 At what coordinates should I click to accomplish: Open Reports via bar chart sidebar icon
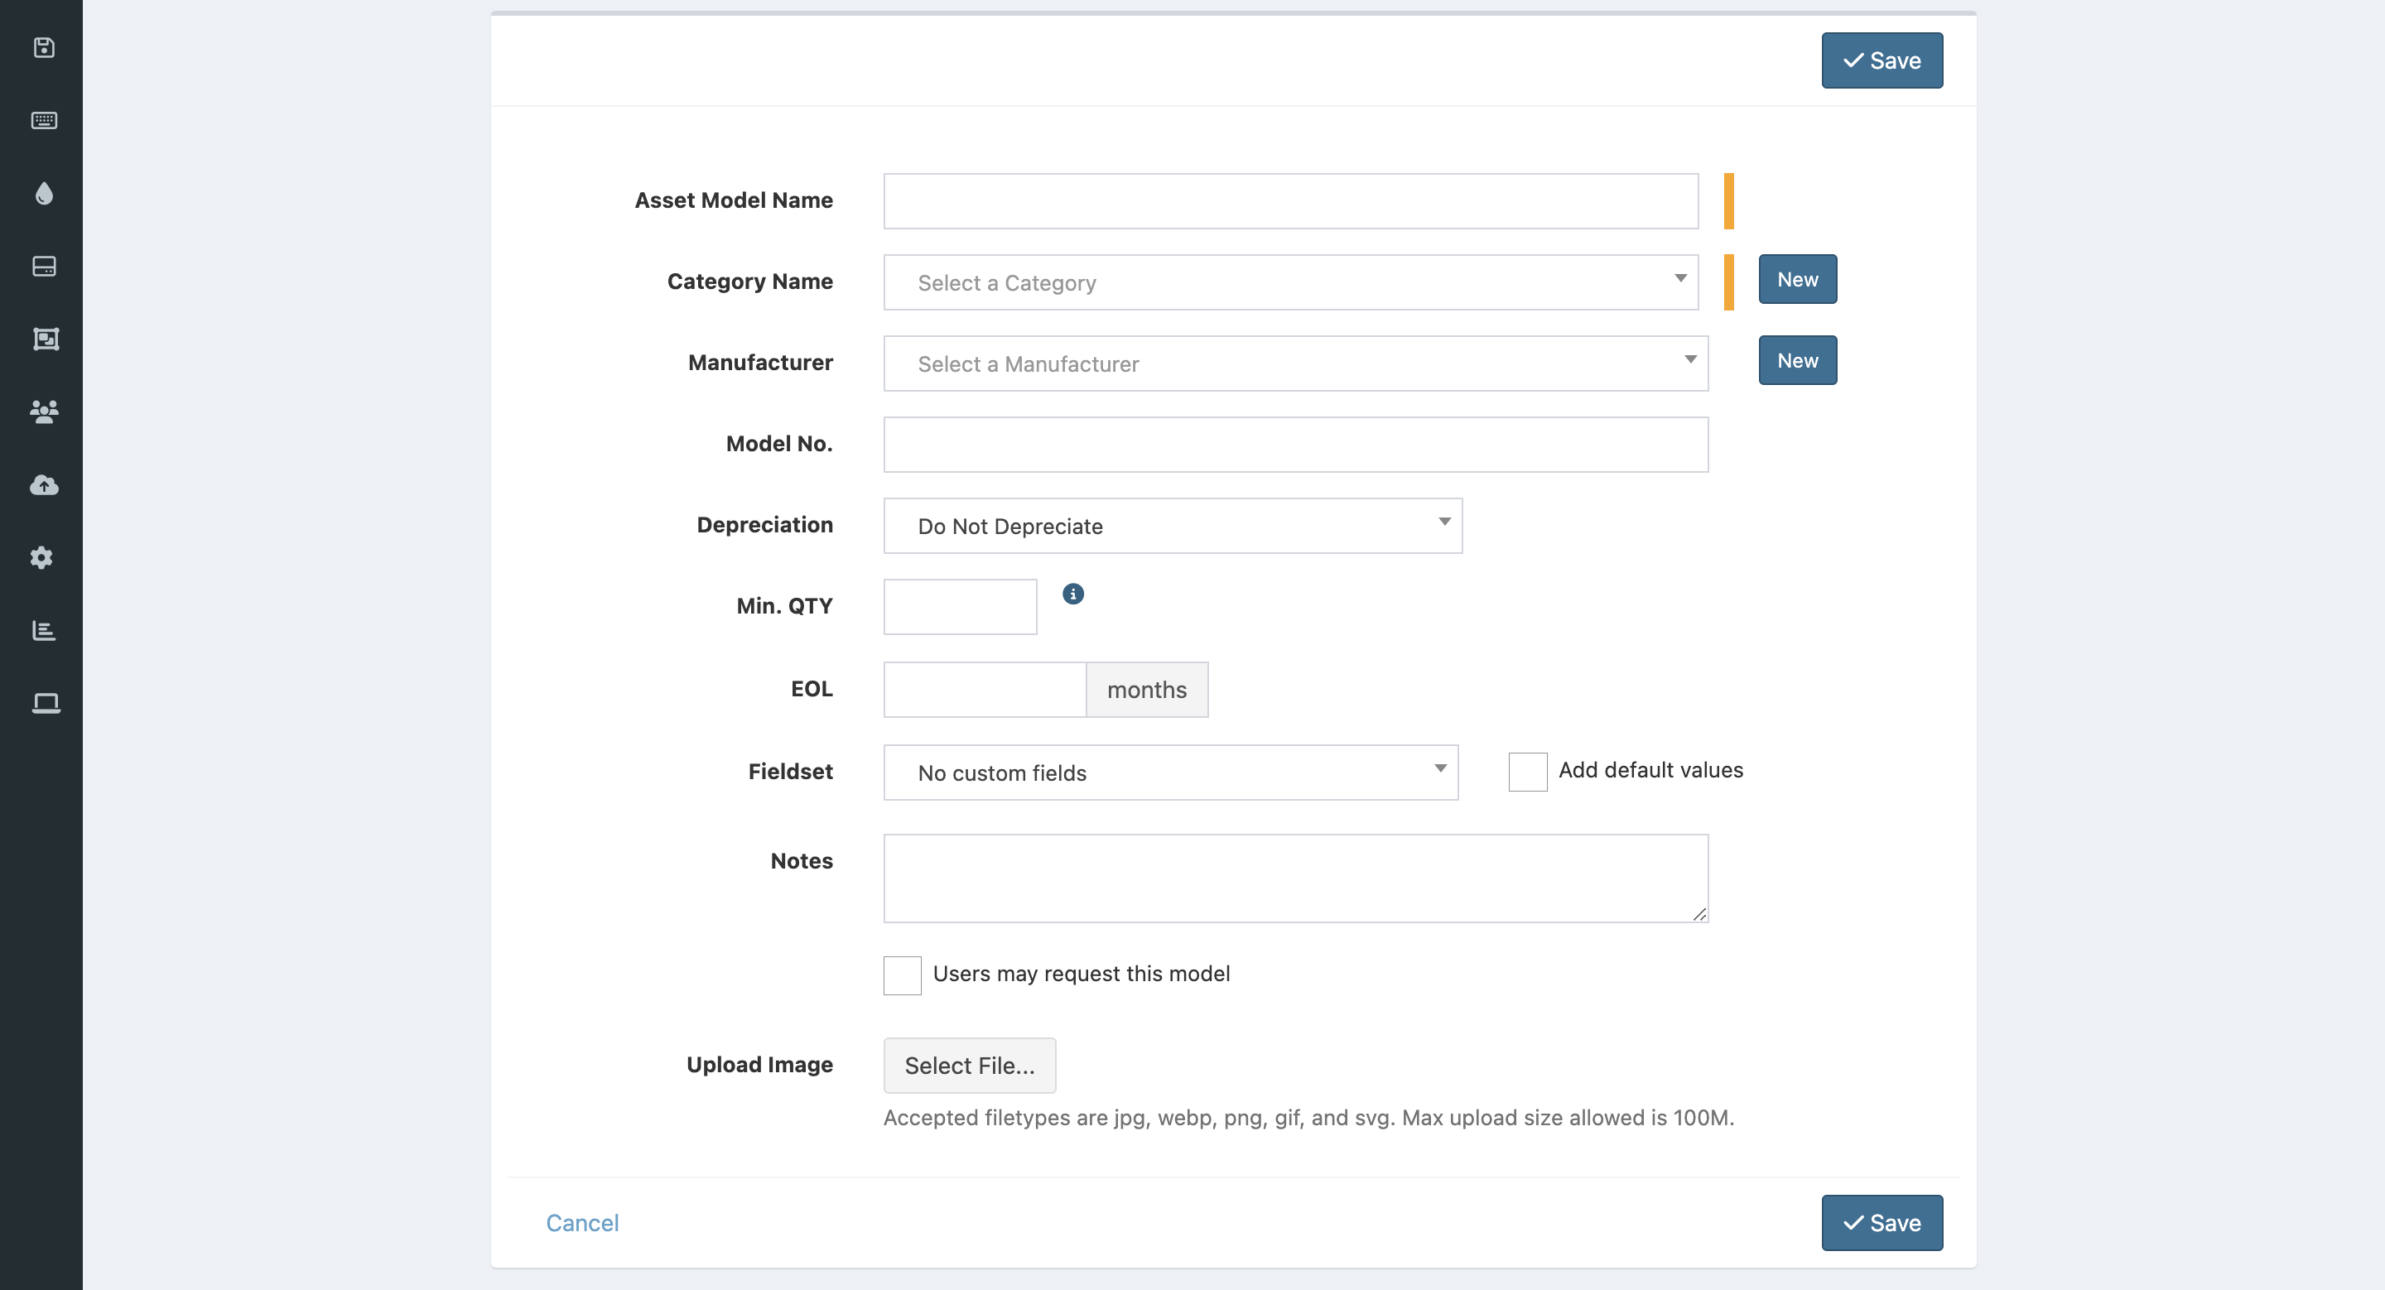click(44, 630)
